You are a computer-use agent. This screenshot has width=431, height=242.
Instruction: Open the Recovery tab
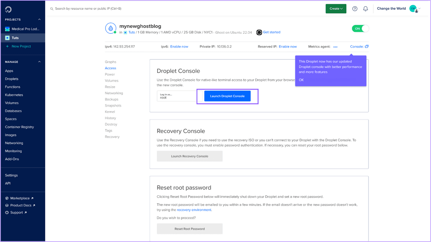click(112, 137)
